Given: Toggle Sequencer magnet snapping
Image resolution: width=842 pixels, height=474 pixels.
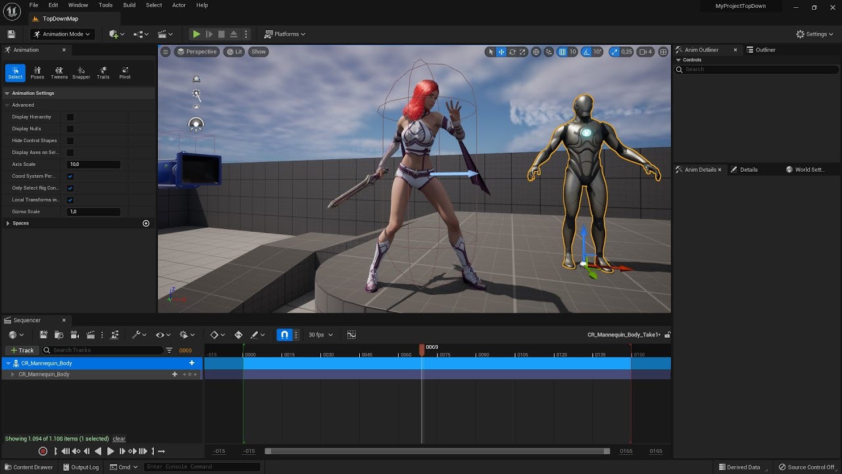Looking at the screenshot, I should coord(284,334).
